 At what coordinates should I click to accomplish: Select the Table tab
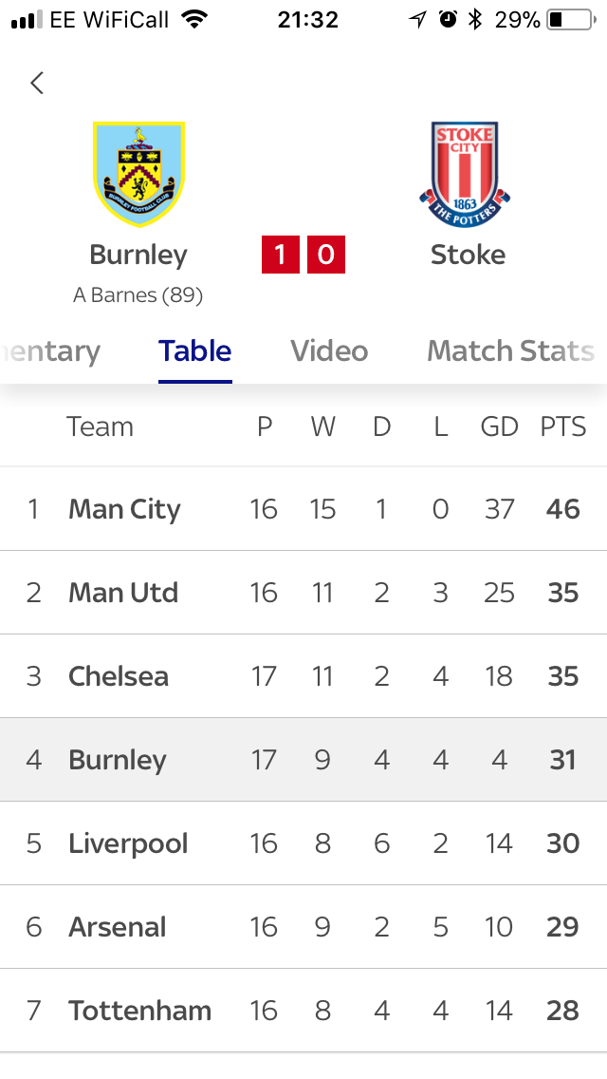click(195, 350)
